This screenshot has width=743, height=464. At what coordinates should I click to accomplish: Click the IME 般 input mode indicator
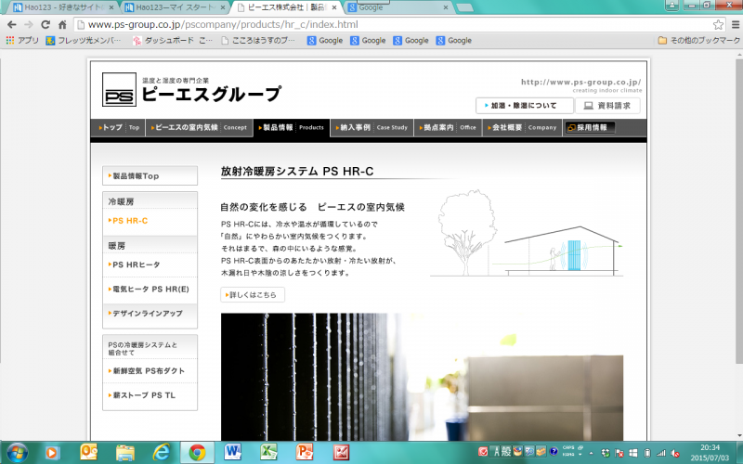click(506, 452)
